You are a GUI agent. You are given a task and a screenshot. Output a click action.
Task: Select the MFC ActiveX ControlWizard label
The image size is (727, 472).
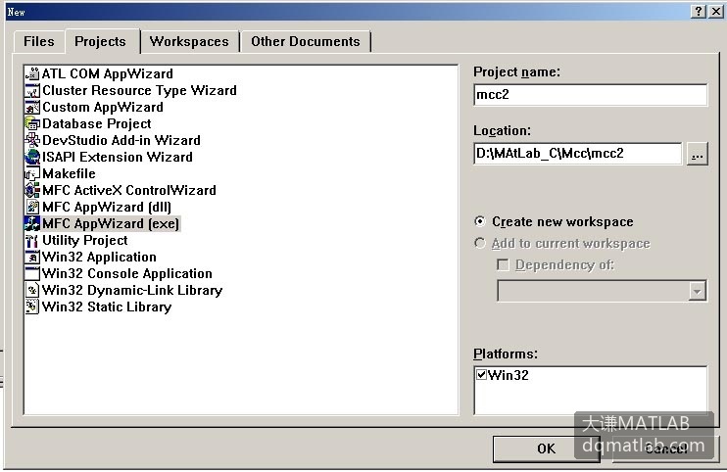pos(129,190)
